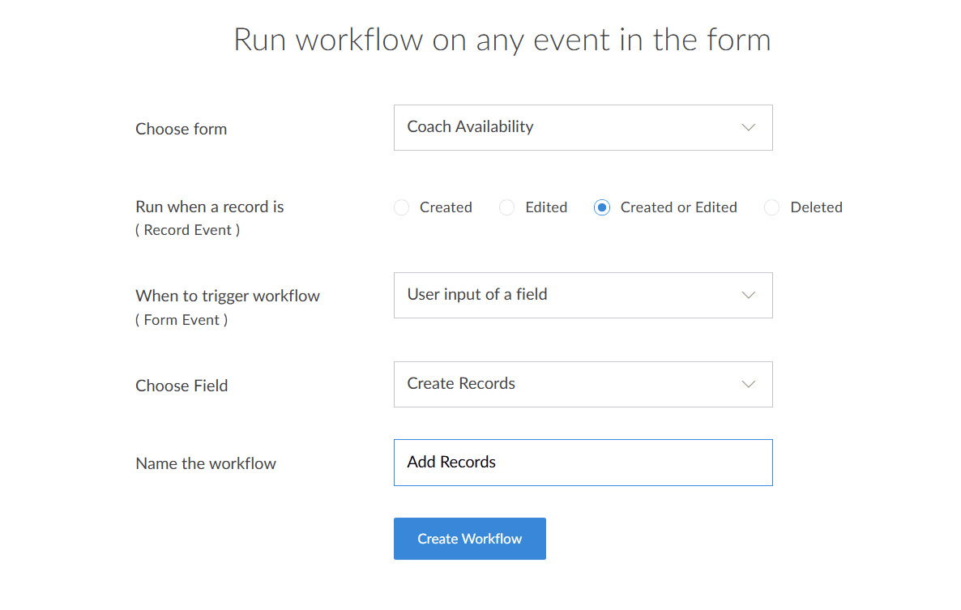Screen dimensions: 961x610
Task: Click the Add Records workflow name field
Action: click(583, 463)
